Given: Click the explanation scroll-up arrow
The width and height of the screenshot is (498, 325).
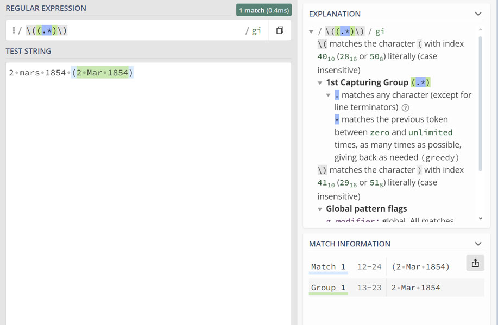Looking at the screenshot, I should coord(480,30).
